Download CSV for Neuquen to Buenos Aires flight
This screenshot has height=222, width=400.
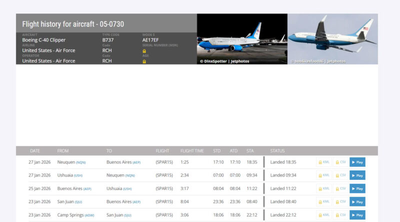pyautogui.click(x=340, y=162)
